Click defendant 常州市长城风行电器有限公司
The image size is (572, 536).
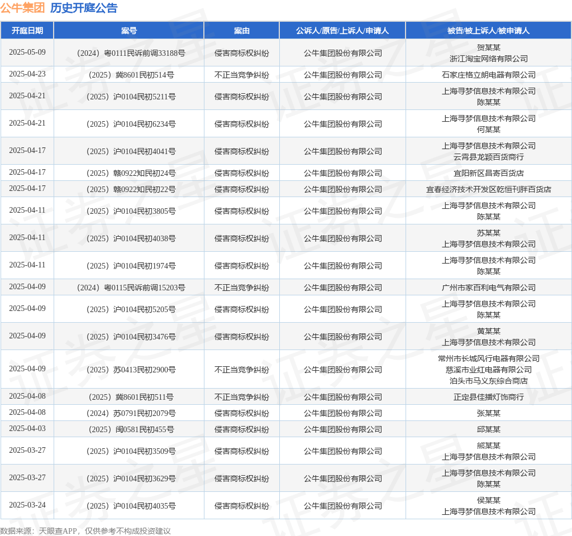click(x=488, y=358)
